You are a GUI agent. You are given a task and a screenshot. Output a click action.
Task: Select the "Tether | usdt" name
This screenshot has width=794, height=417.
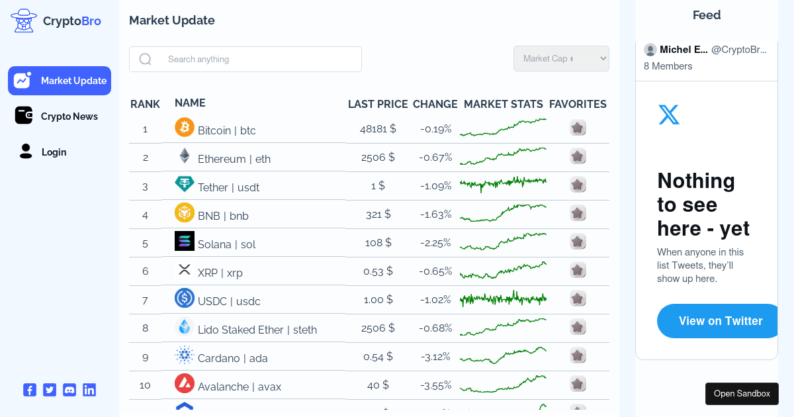coord(228,187)
